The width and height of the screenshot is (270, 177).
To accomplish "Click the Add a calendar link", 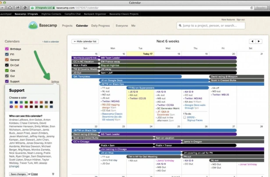I will [51, 42].
